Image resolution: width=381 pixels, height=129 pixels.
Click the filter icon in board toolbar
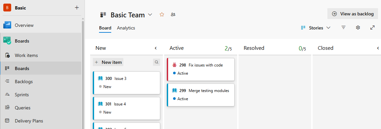pos(343,28)
